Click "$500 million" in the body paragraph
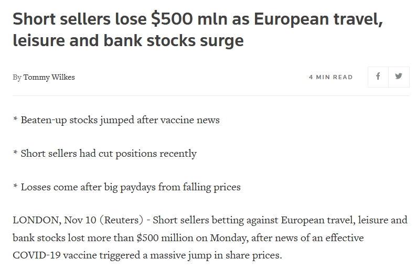This screenshot has width=416, height=270. point(162,237)
